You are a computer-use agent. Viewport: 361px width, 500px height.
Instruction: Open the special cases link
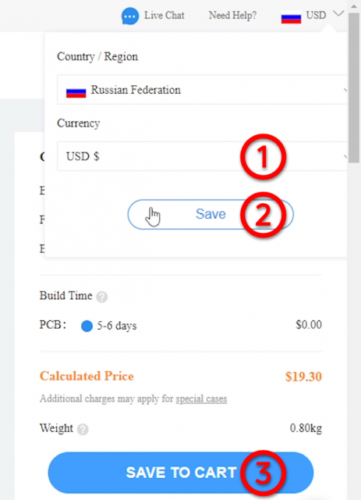click(x=201, y=399)
